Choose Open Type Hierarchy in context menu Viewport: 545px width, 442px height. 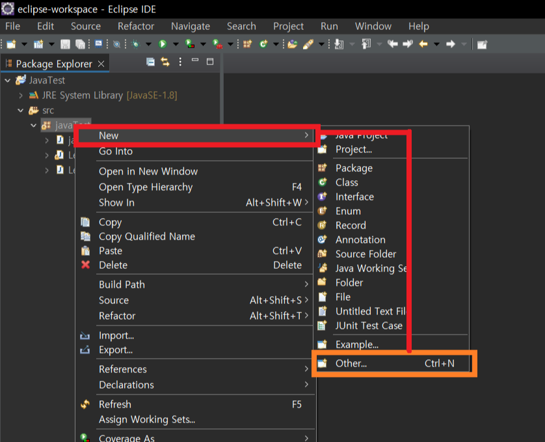tap(196, 187)
